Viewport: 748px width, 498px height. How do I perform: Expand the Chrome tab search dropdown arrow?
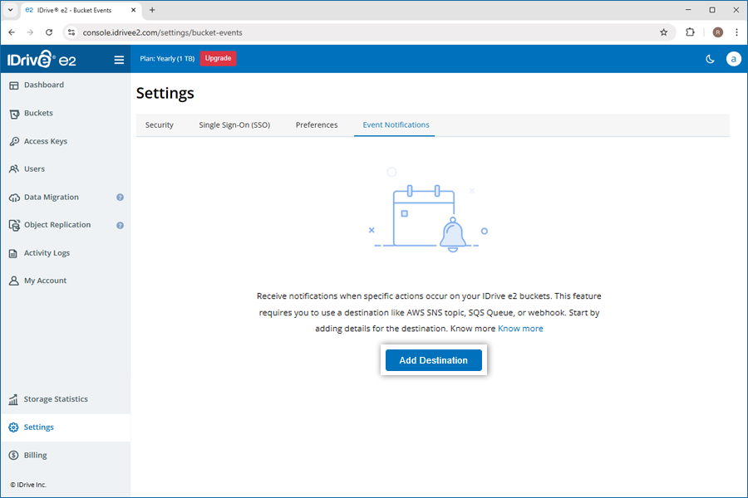(11, 10)
